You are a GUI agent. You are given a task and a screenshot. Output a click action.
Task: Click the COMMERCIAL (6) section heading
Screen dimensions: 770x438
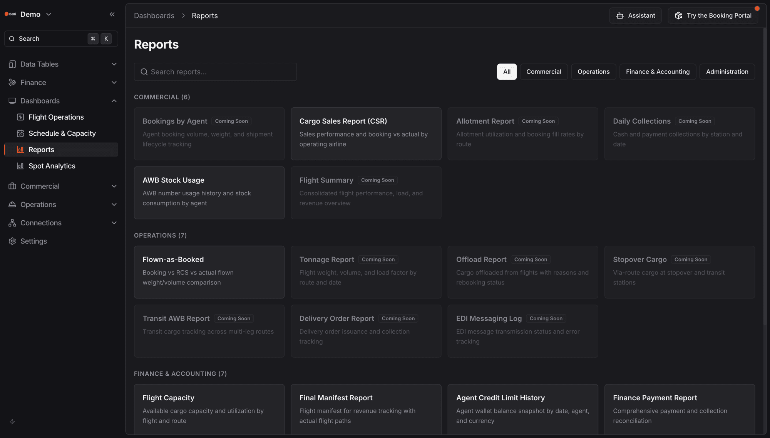pyautogui.click(x=162, y=97)
